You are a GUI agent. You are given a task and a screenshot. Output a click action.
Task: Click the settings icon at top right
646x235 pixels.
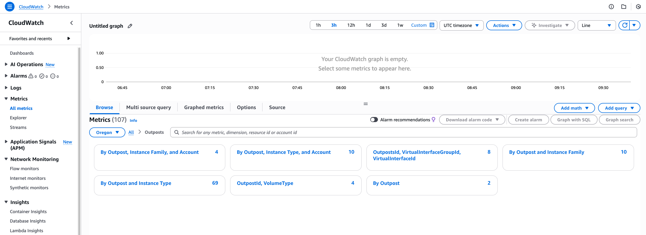638,7
